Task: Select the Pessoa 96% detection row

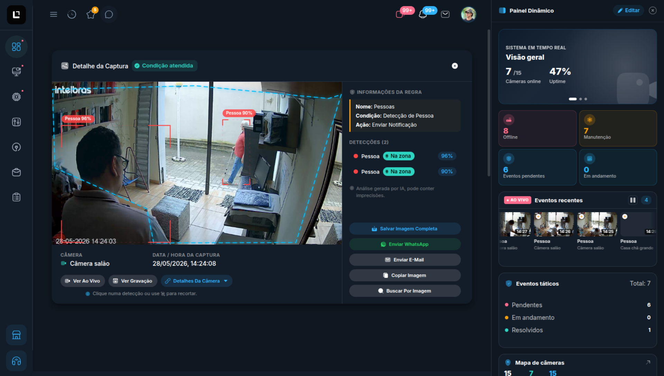Action: 405,156
